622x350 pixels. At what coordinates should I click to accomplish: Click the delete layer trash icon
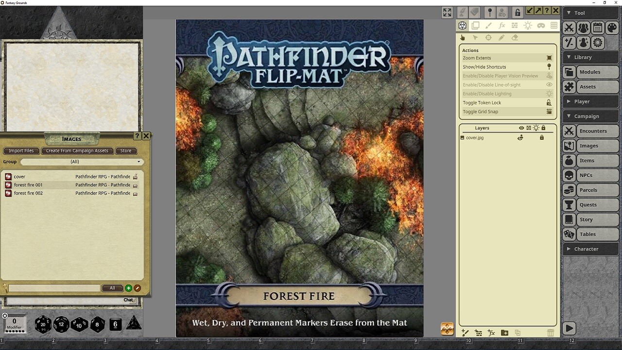point(551,333)
